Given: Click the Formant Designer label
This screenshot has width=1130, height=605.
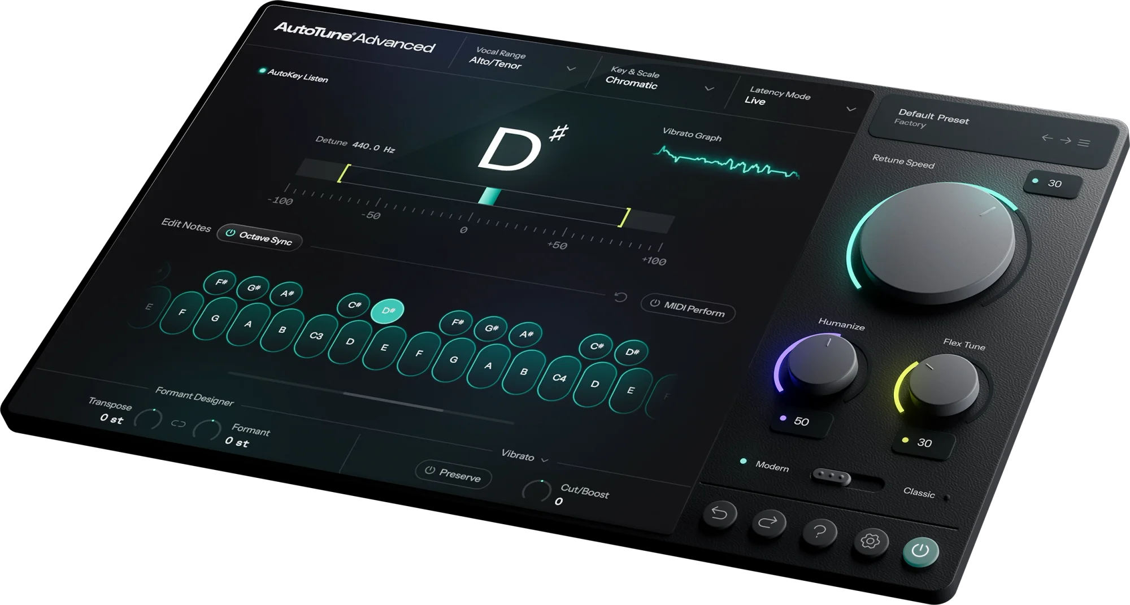Looking at the screenshot, I should coord(194,397).
